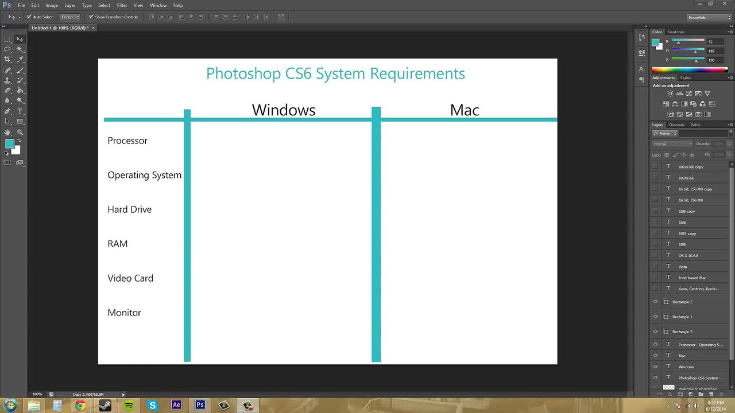This screenshot has height=413, width=735.
Task: Add a Channel Mixer adjustment
Action: pyautogui.click(x=703, y=104)
